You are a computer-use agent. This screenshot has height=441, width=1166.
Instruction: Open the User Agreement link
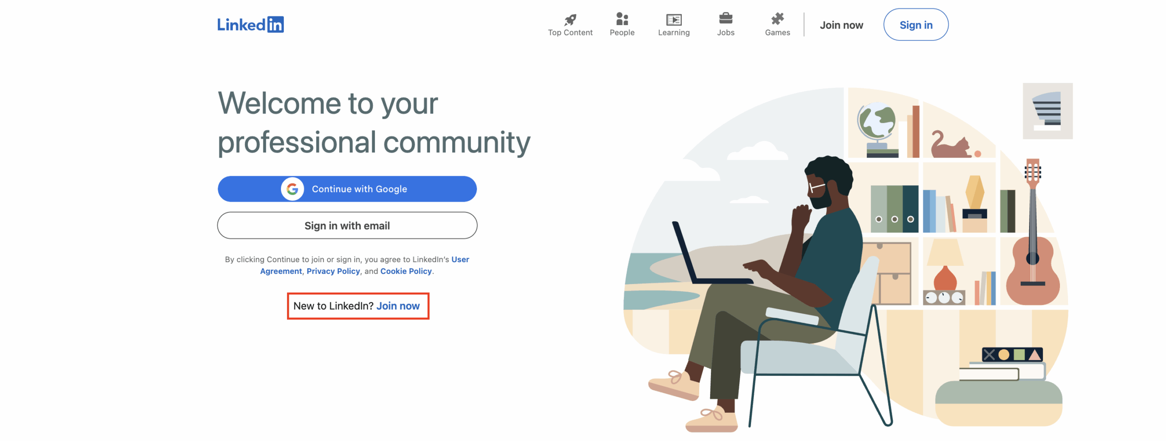(x=460, y=259)
